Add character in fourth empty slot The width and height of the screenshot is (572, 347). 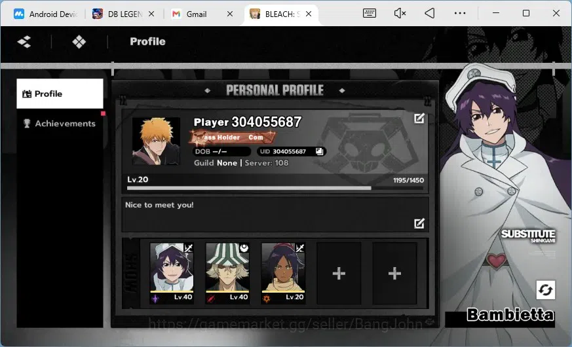click(339, 274)
